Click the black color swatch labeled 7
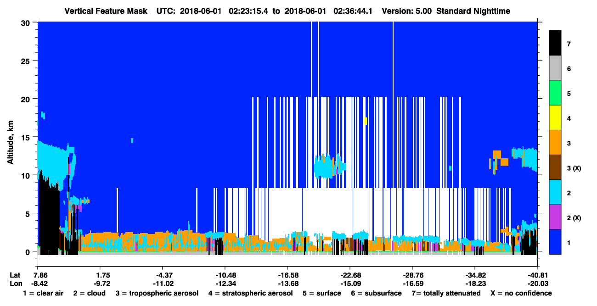 tap(555, 43)
